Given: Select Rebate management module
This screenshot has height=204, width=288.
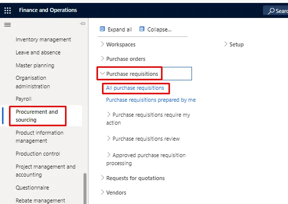Looking at the screenshot, I should tap(40, 201).
